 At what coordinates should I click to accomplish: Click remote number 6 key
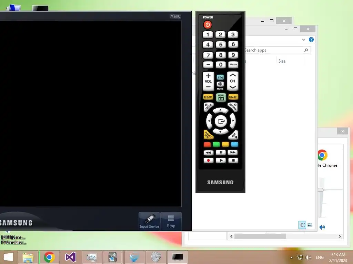233,44
